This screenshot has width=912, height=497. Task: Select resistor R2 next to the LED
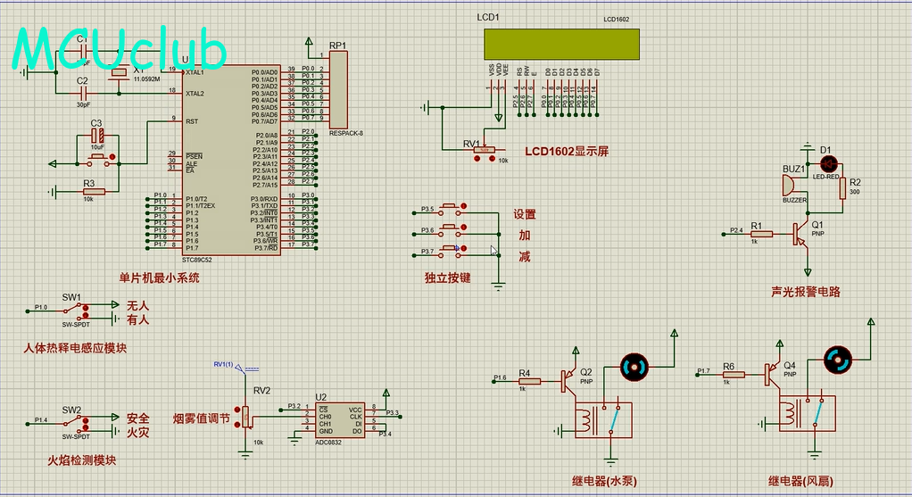tap(843, 187)
